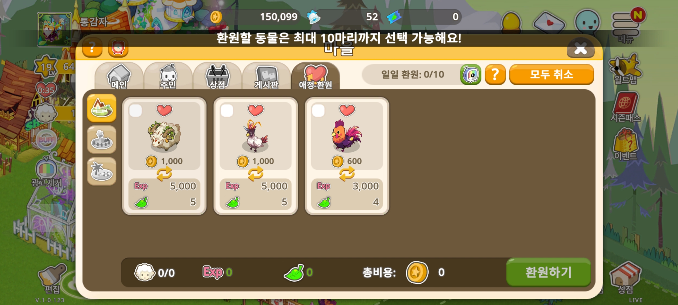Open the 상점 basket tab

click(x=217, y=76)
